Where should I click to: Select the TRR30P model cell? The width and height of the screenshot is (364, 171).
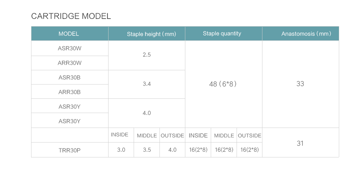coord(70,150)
